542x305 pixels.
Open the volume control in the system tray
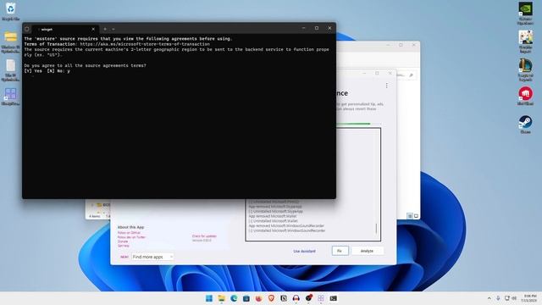[514, 298]
